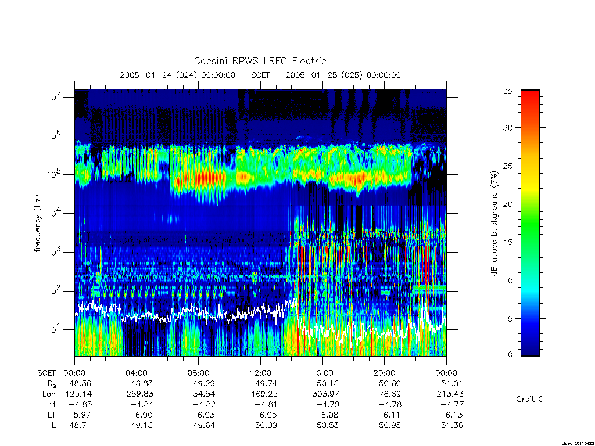
Task: Click the SCET time label '16:00'
Action: click(322, 373)
